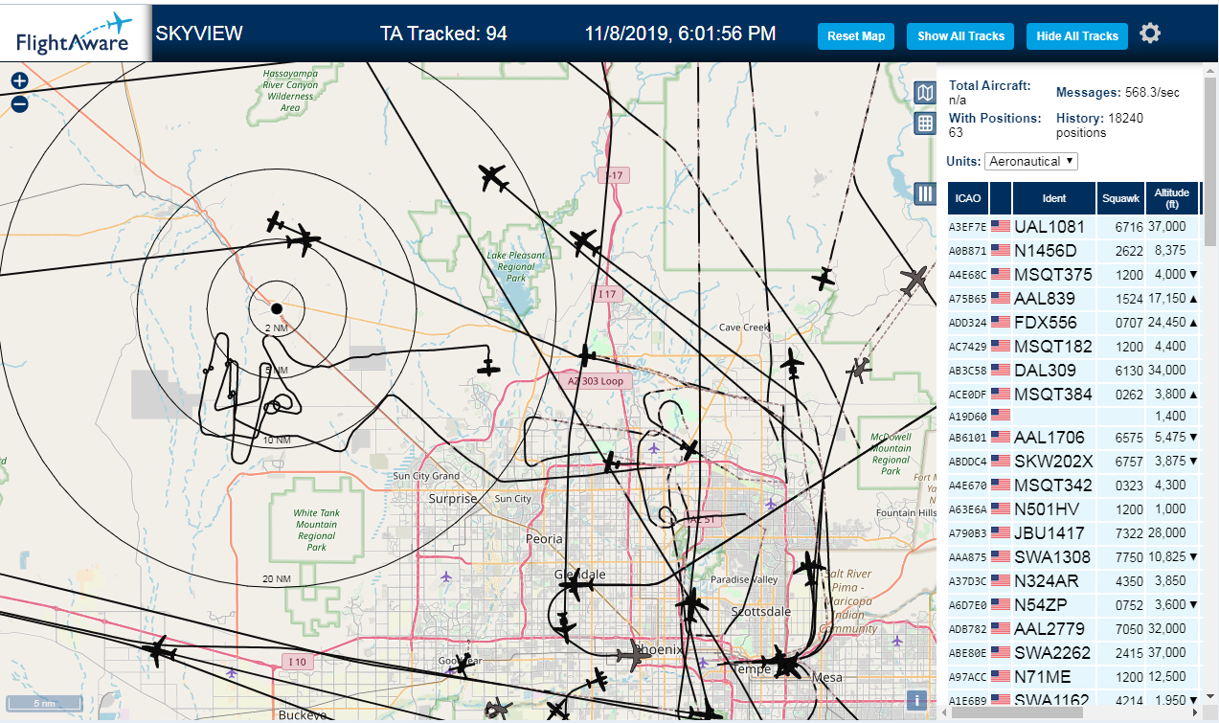This screenshot has width=1219, height=723.
Task: Click Show All Tracks button
Action: coord(960,36)
